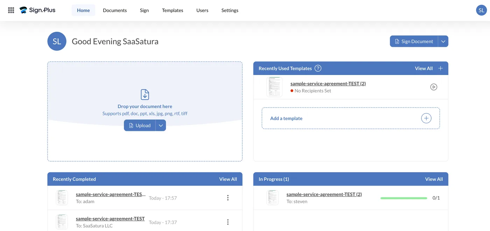Open the Documents tab
This screenshot has height=231, width=490.
click(x=115, y=10)
